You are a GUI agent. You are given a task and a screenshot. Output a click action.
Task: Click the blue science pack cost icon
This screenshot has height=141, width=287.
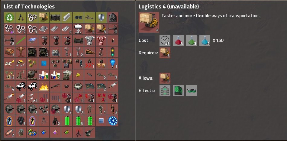click(x=205, y=40)
